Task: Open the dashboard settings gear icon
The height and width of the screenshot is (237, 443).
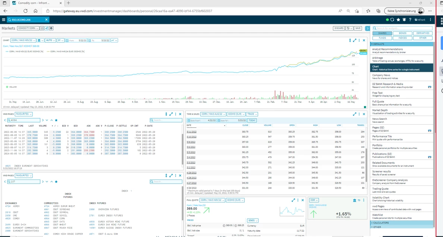Action: click(51, 28)
